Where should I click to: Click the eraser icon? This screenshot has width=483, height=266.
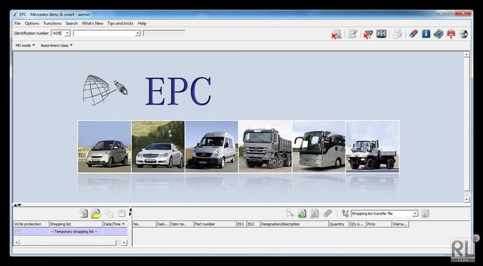click(413, 34)
